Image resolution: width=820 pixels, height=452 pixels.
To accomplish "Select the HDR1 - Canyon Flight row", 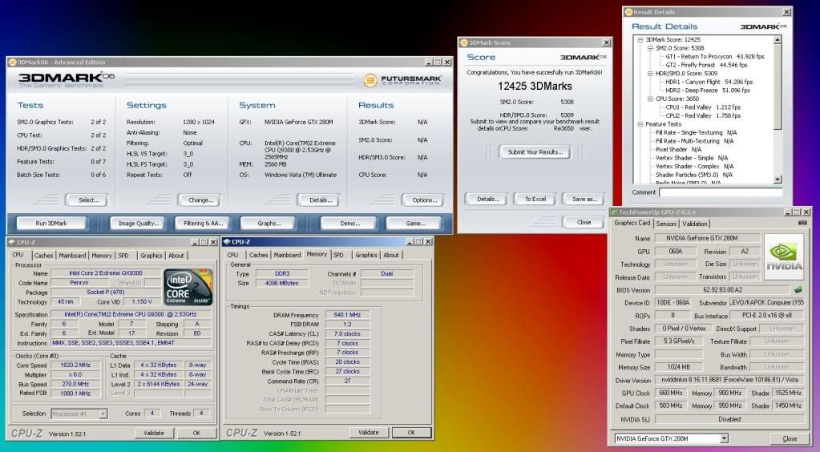I will click(x=709, y=82).
